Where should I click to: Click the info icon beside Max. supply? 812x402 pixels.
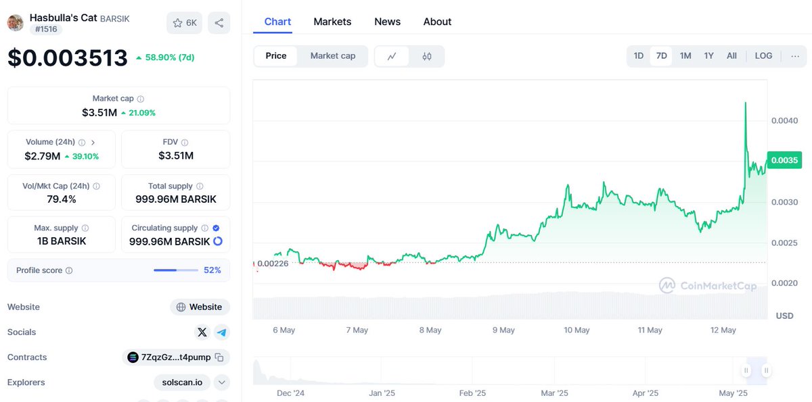(85, 228)
